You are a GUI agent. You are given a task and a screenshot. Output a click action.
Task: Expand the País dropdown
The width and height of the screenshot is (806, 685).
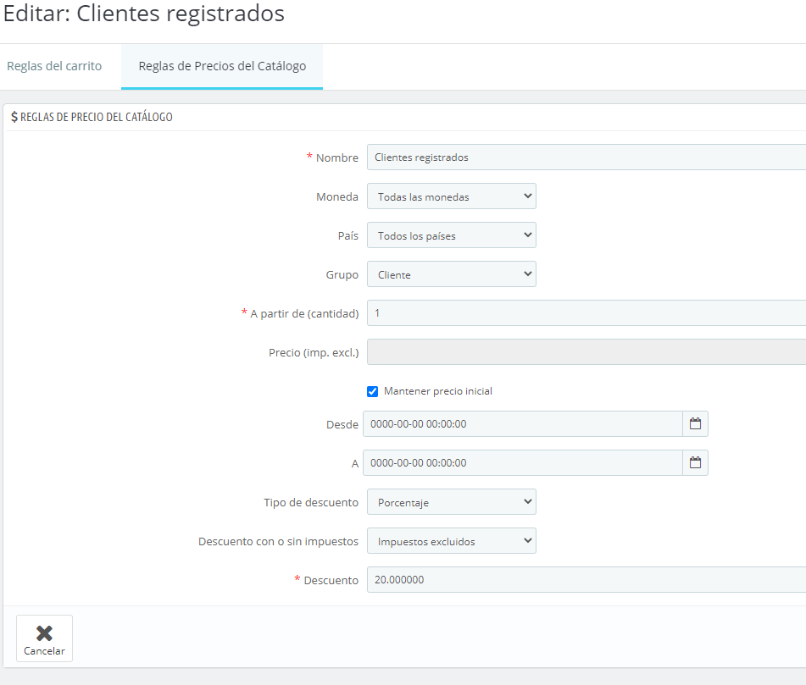tap(451, 235)
